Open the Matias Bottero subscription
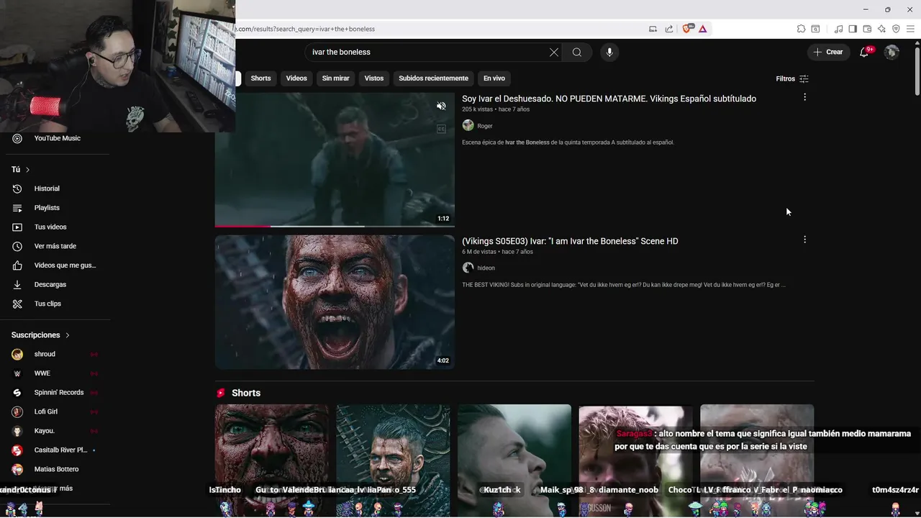Screen dimensions: 921x518 (x=56, y=469)
